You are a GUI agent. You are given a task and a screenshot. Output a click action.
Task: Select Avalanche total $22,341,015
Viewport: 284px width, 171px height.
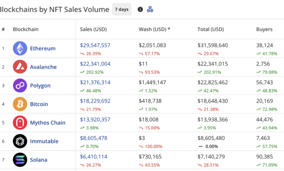click(213, 64)
